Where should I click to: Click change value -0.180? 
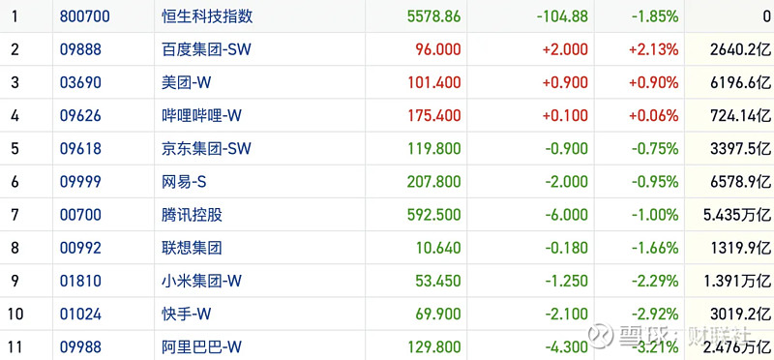click(x=567, y=248)
